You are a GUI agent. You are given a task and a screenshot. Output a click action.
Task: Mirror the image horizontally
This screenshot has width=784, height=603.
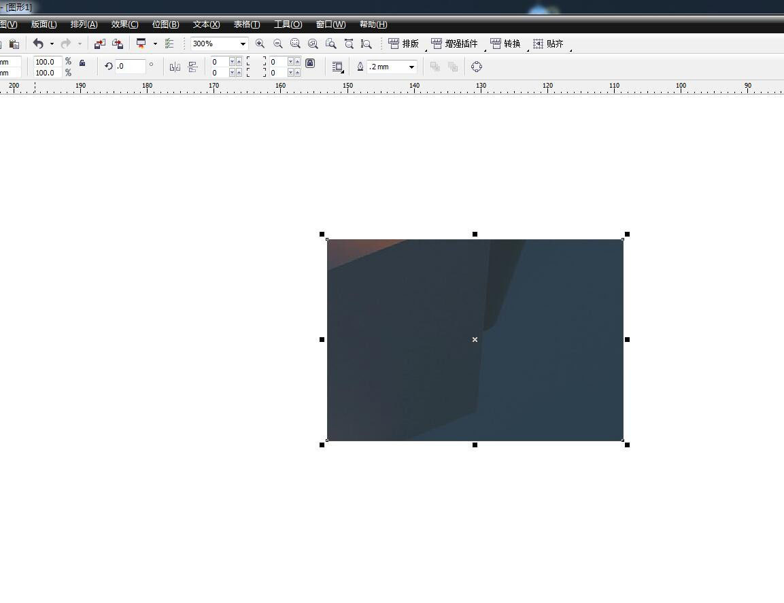click(x=175, y=67)
